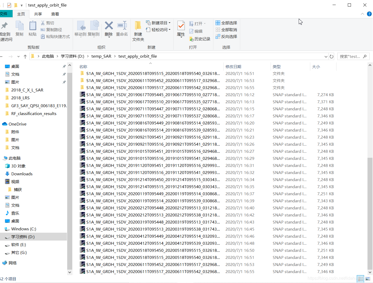The image size is (373, 283).
Task: Click the red Delete icon
Action: (109, 26)
